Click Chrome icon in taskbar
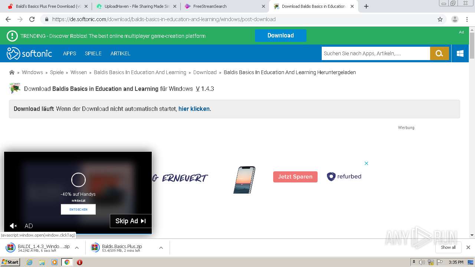 67,262
